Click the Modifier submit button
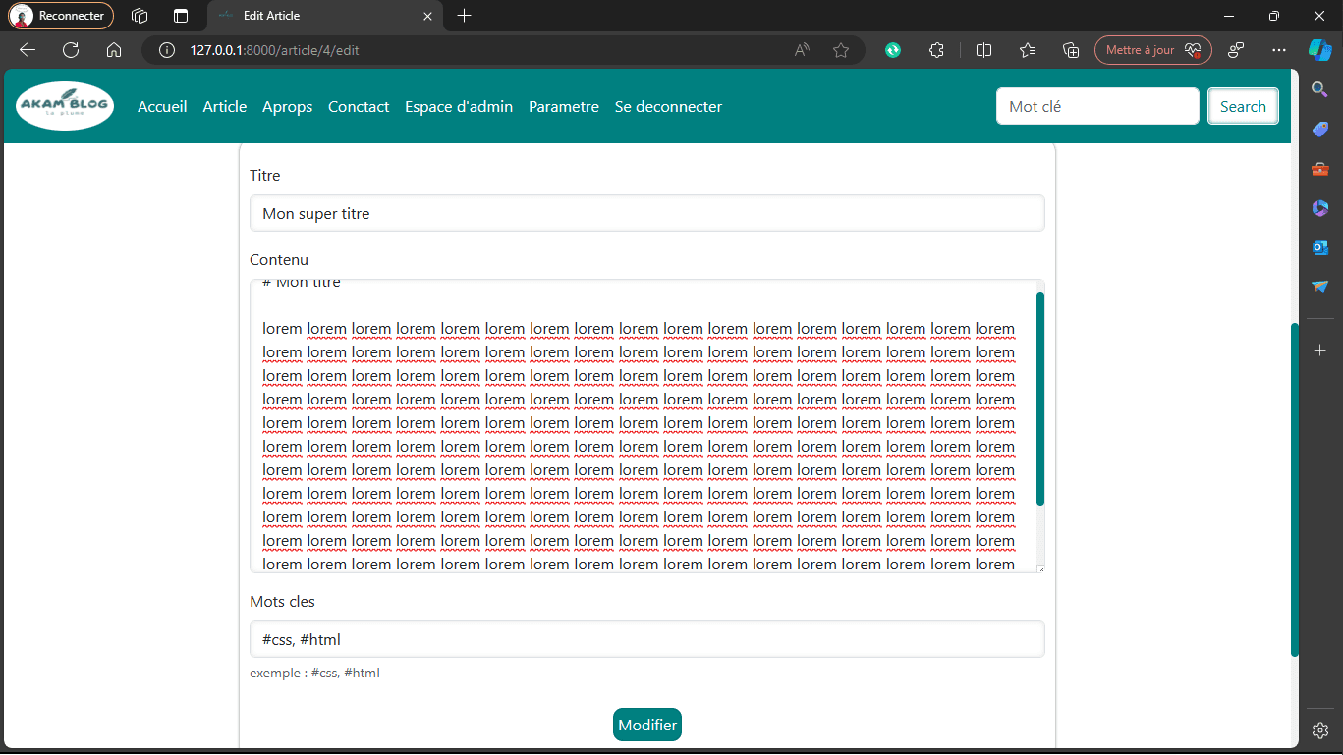The image size is (1343, 755). 647,725
